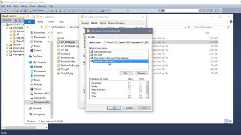
Task: Cancel the Permissions dialog
Action: click(x=129, y=108)
